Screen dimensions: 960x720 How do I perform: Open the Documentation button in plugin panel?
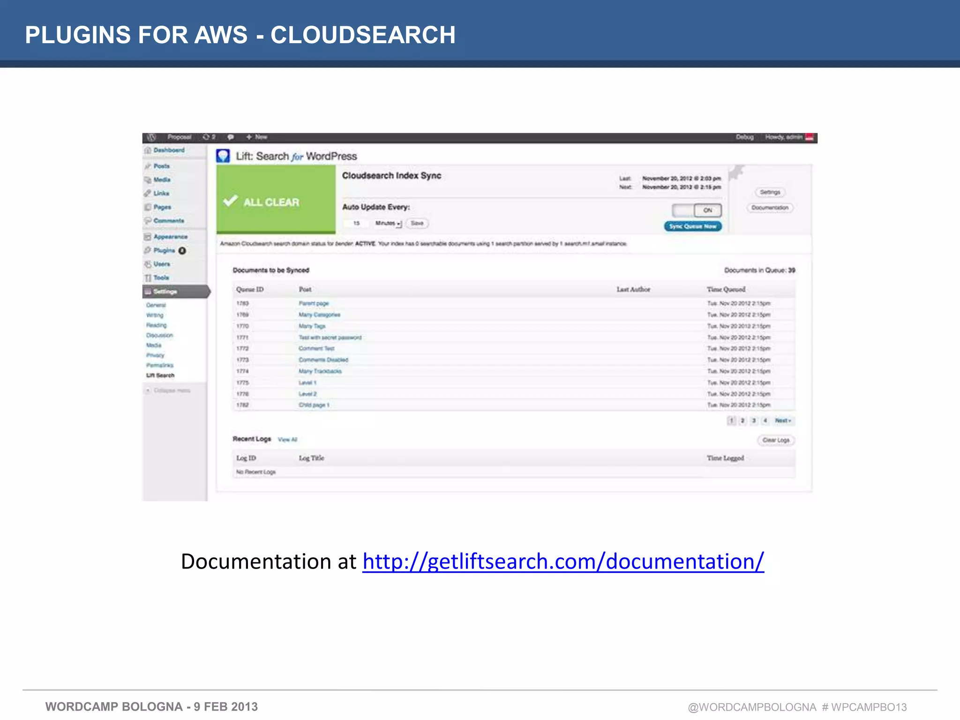click(770, 208)
